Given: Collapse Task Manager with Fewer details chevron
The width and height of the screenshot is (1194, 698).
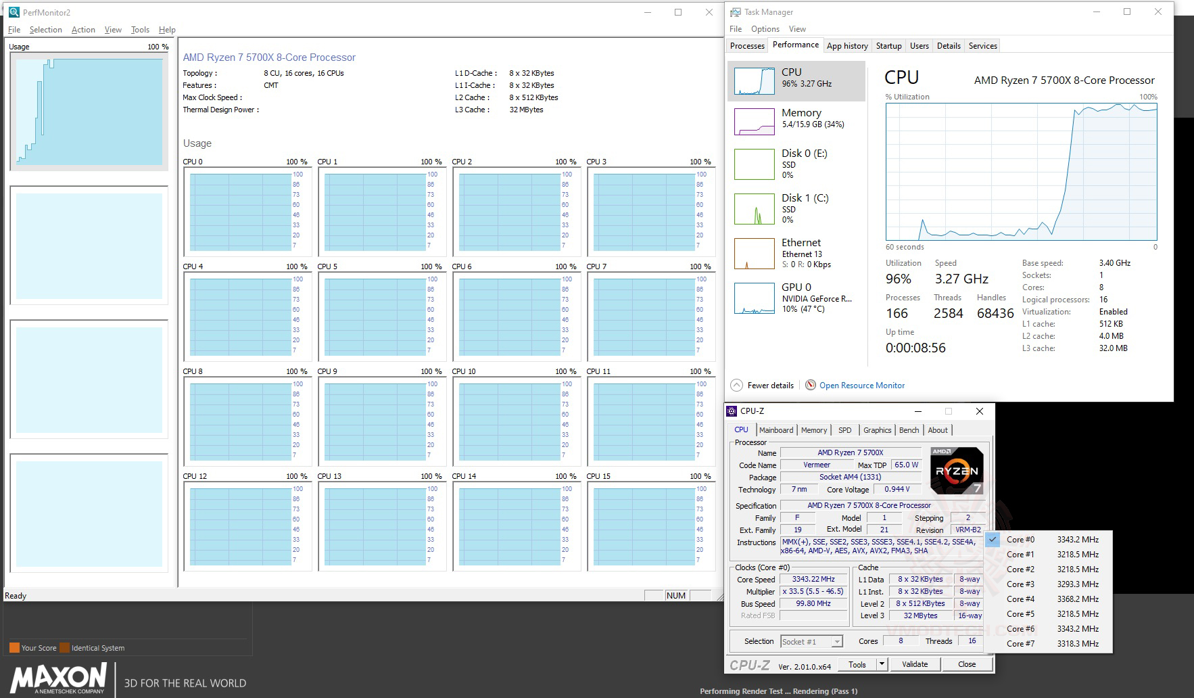Looking at the screenshot, I should click(736, 386).
